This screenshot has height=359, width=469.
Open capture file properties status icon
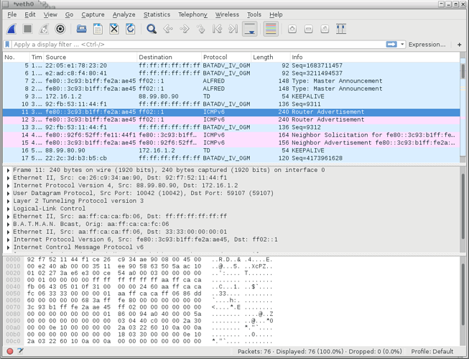20,351
